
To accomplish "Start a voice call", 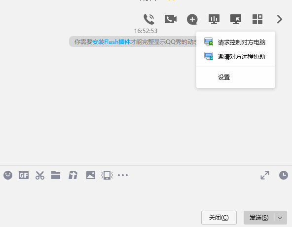I will coord(149,19).
